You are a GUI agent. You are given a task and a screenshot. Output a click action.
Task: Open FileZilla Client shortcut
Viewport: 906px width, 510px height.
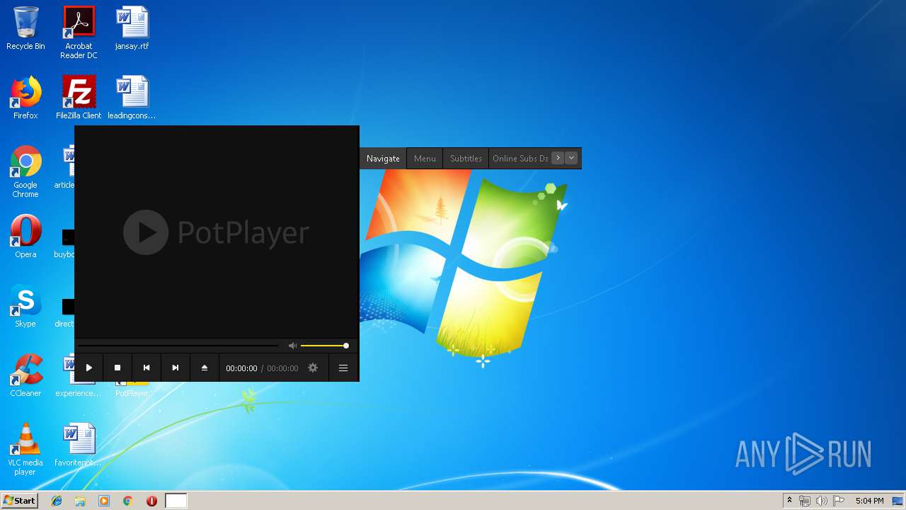coord(79,98)
